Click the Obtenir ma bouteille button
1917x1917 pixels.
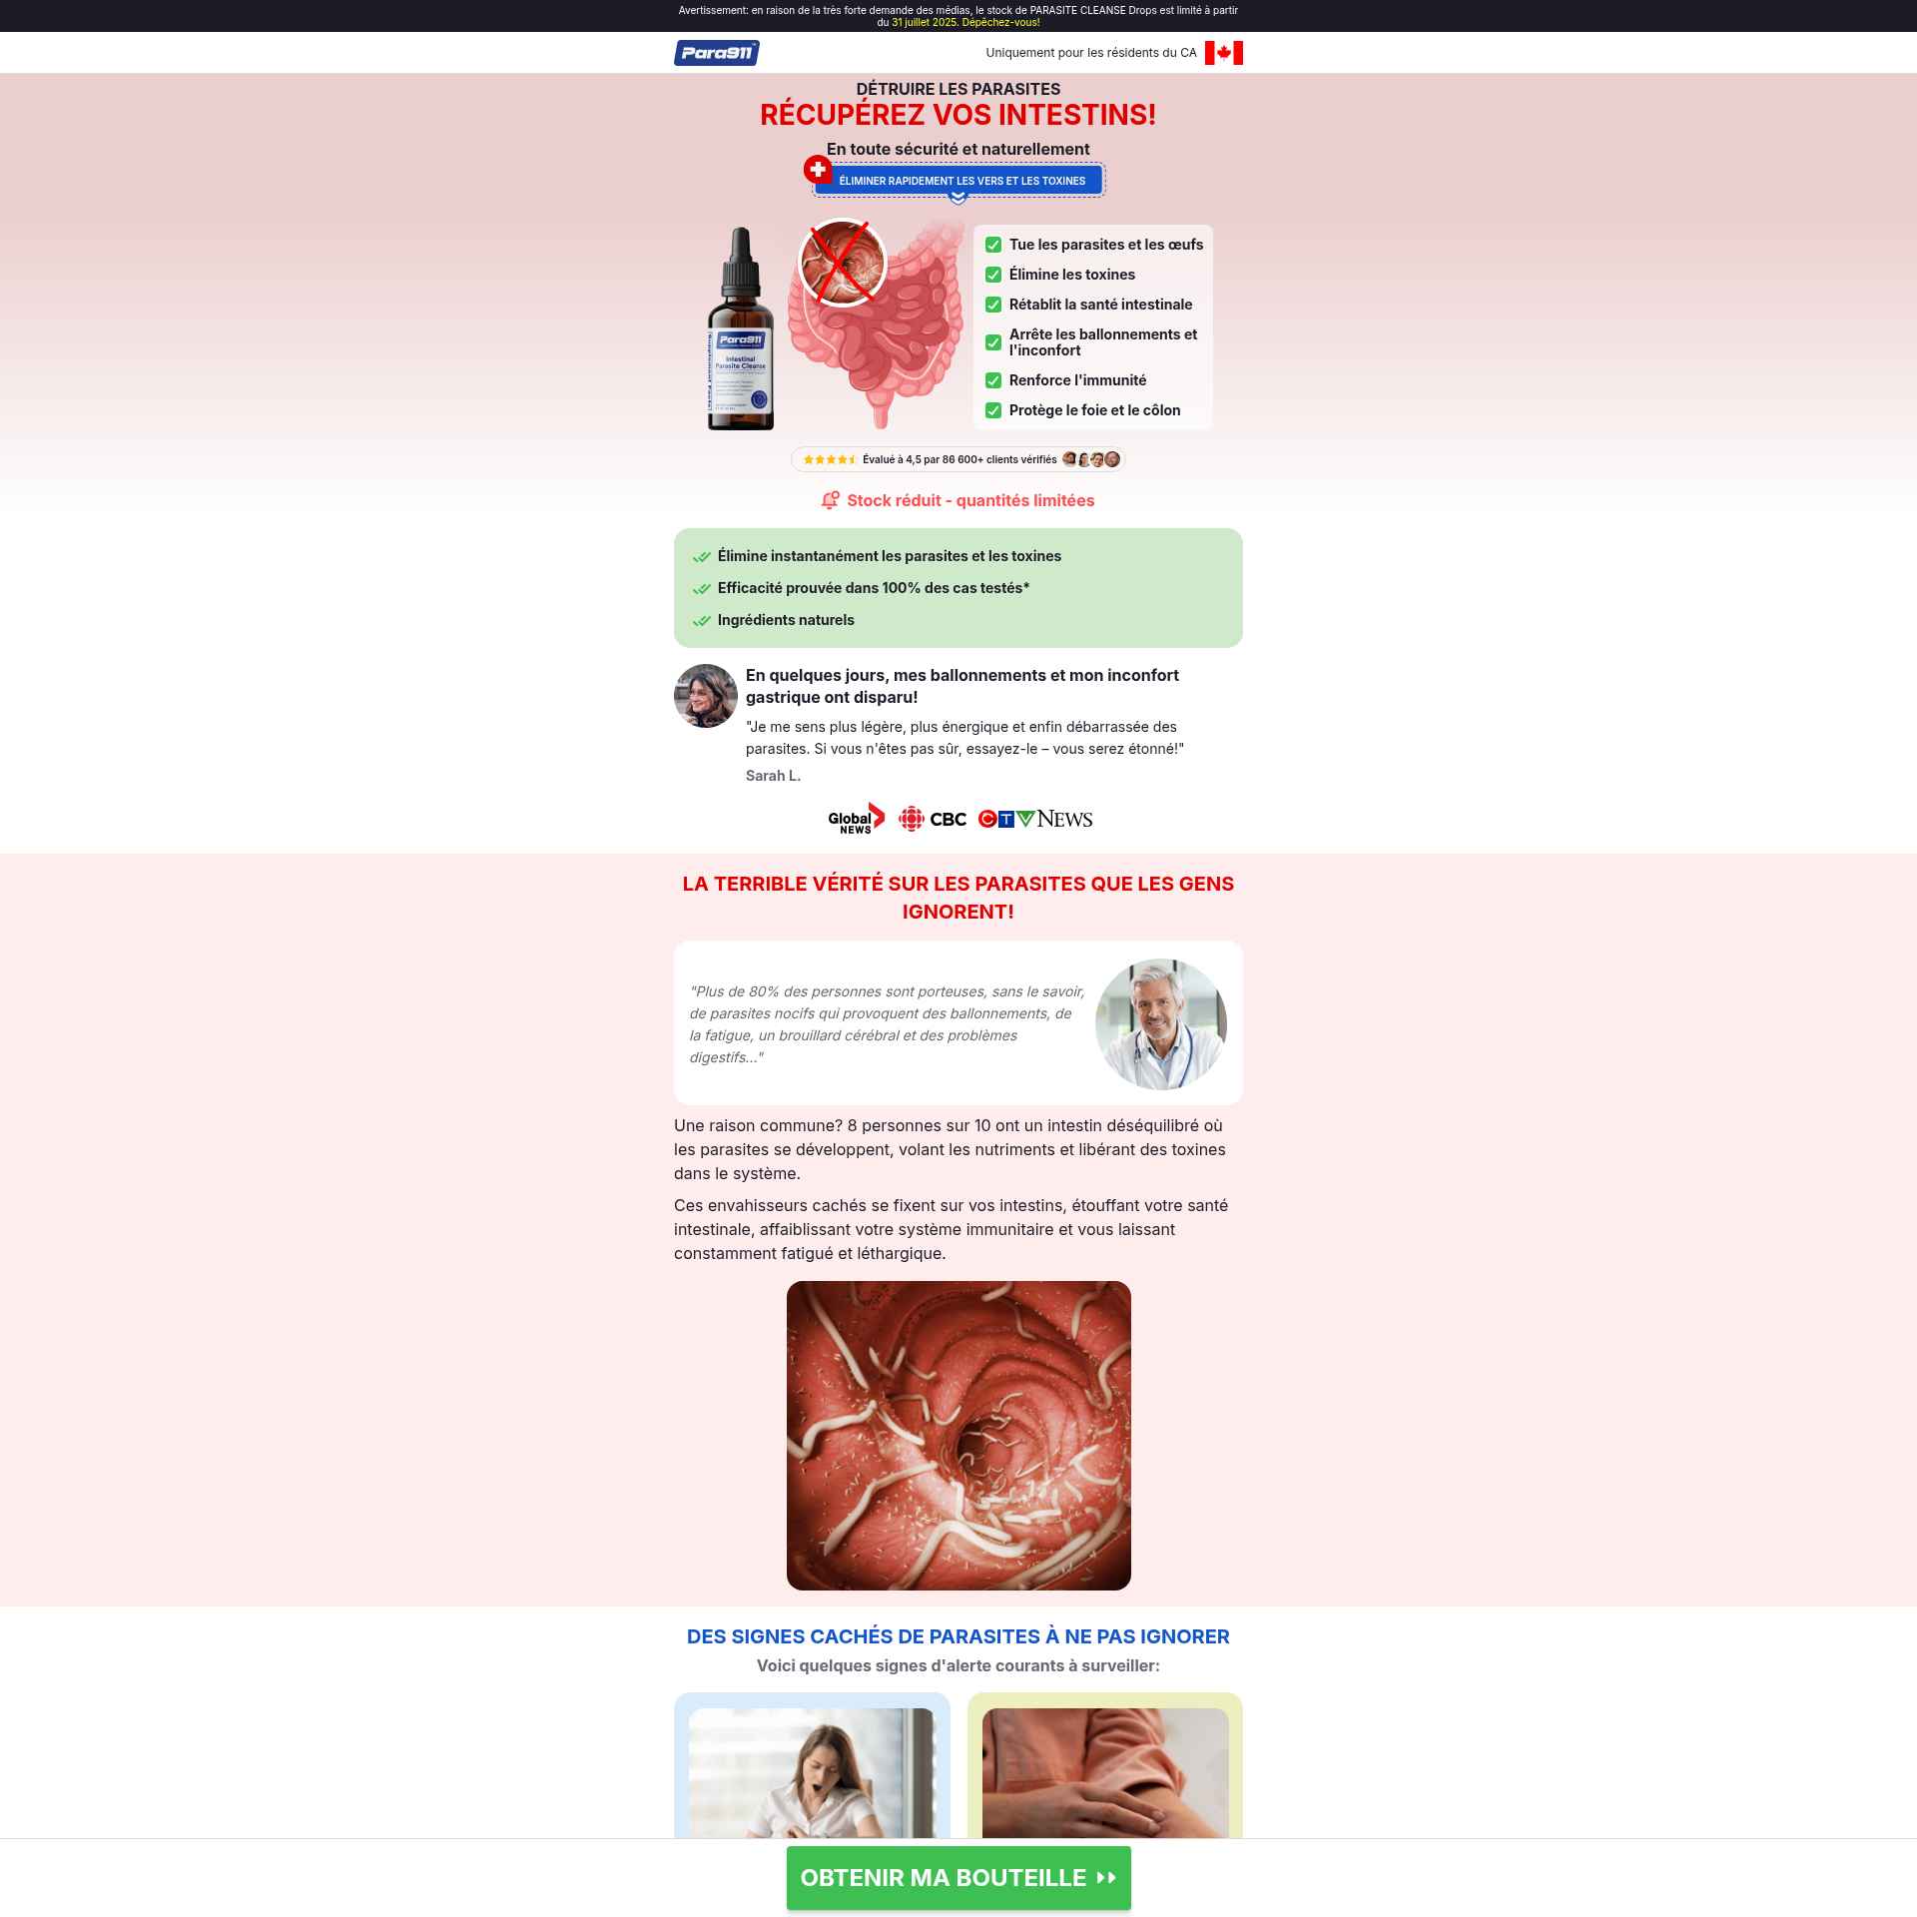[958, 1877]
